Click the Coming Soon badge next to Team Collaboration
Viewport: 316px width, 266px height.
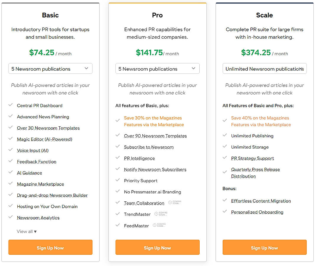click(x=175, y=202)
